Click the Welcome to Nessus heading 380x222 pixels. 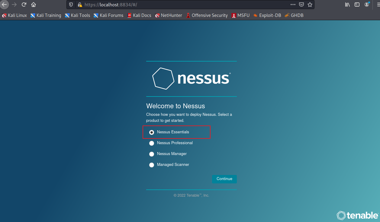176,106
